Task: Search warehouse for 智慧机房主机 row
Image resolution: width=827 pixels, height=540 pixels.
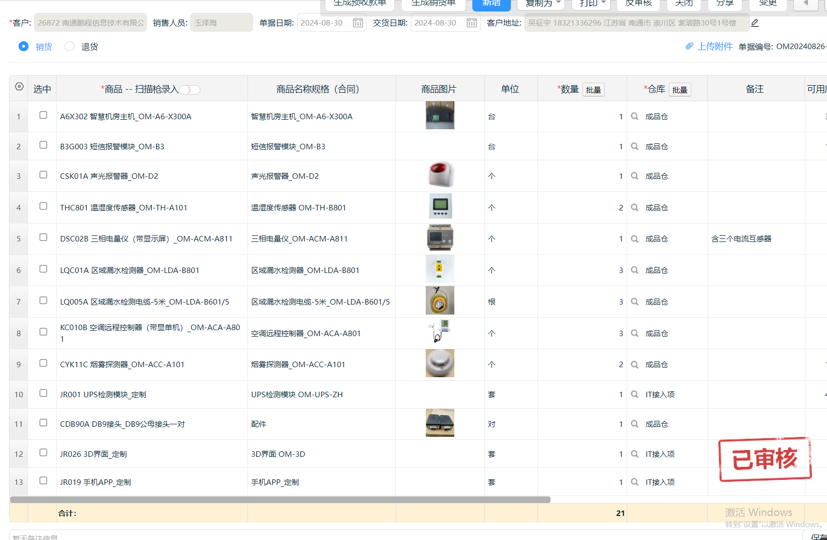Action: (635, 116)
